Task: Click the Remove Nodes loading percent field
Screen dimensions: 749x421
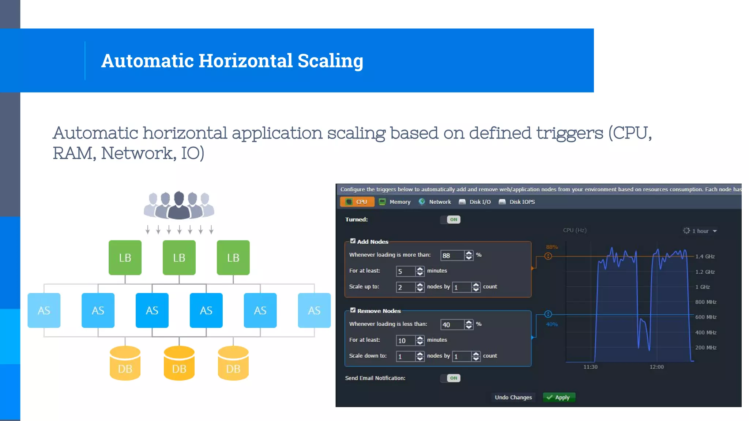Action: [x=452, y=325]
